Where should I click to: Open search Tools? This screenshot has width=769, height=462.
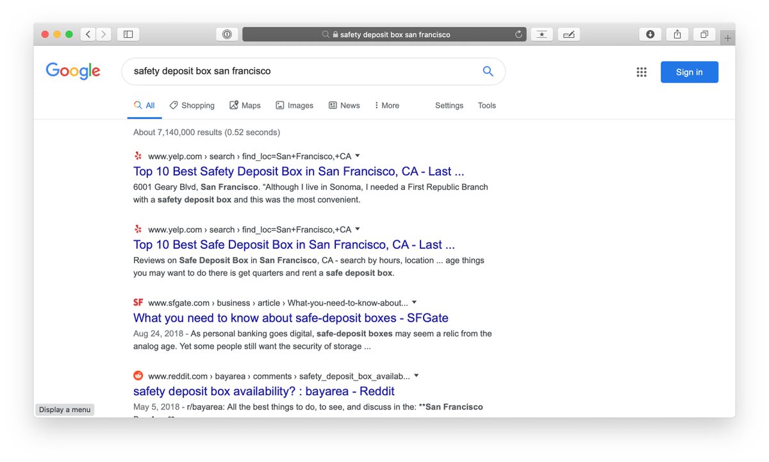click(487, 106)
